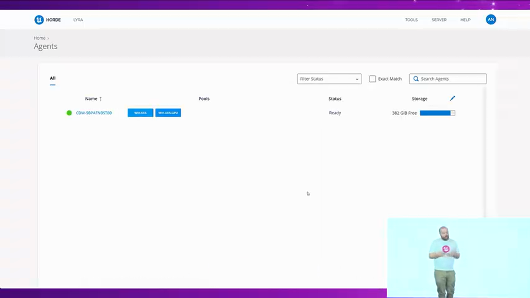Screen dimensions: 530x298
Task: Click the sort arrow on the Name column
Action: pos(100,99)
